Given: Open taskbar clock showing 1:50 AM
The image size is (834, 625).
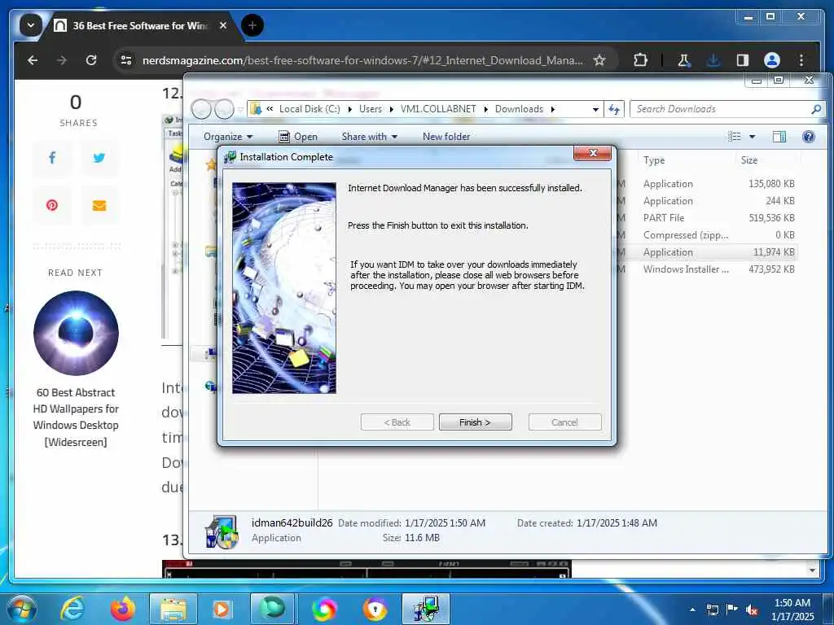Looking at the screenshot, I should 792,610.
